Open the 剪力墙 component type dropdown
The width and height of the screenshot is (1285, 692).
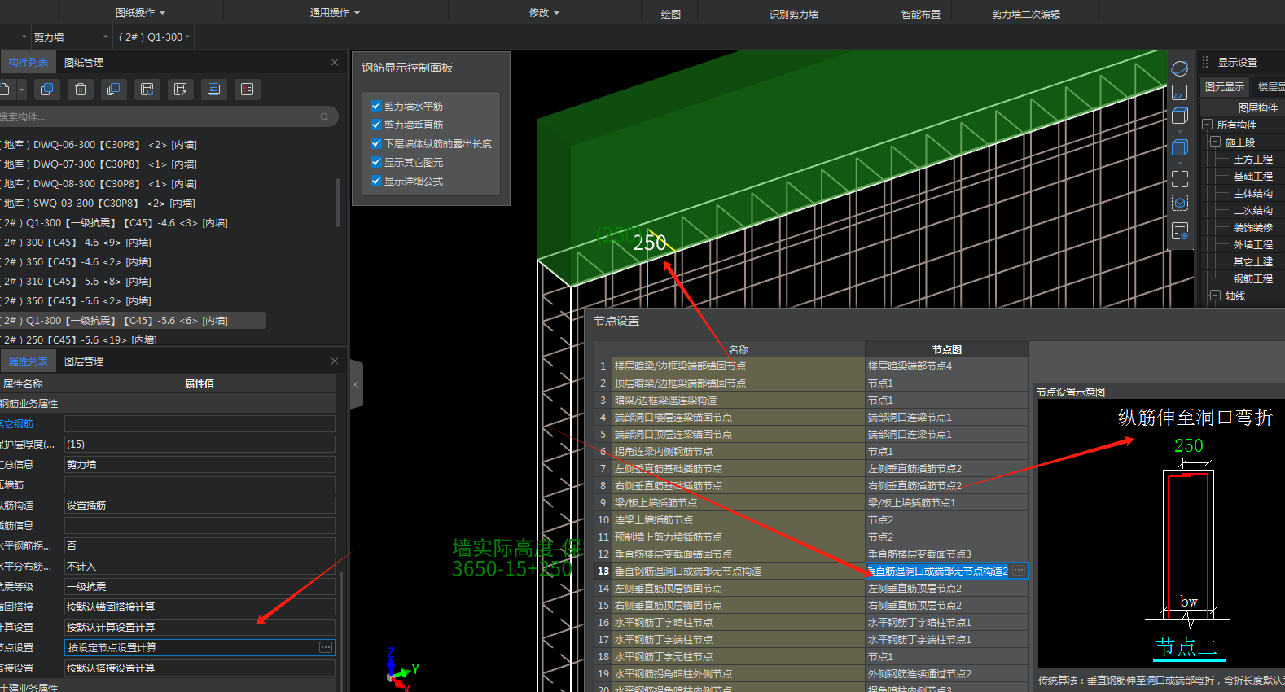[x=71, y=37]
